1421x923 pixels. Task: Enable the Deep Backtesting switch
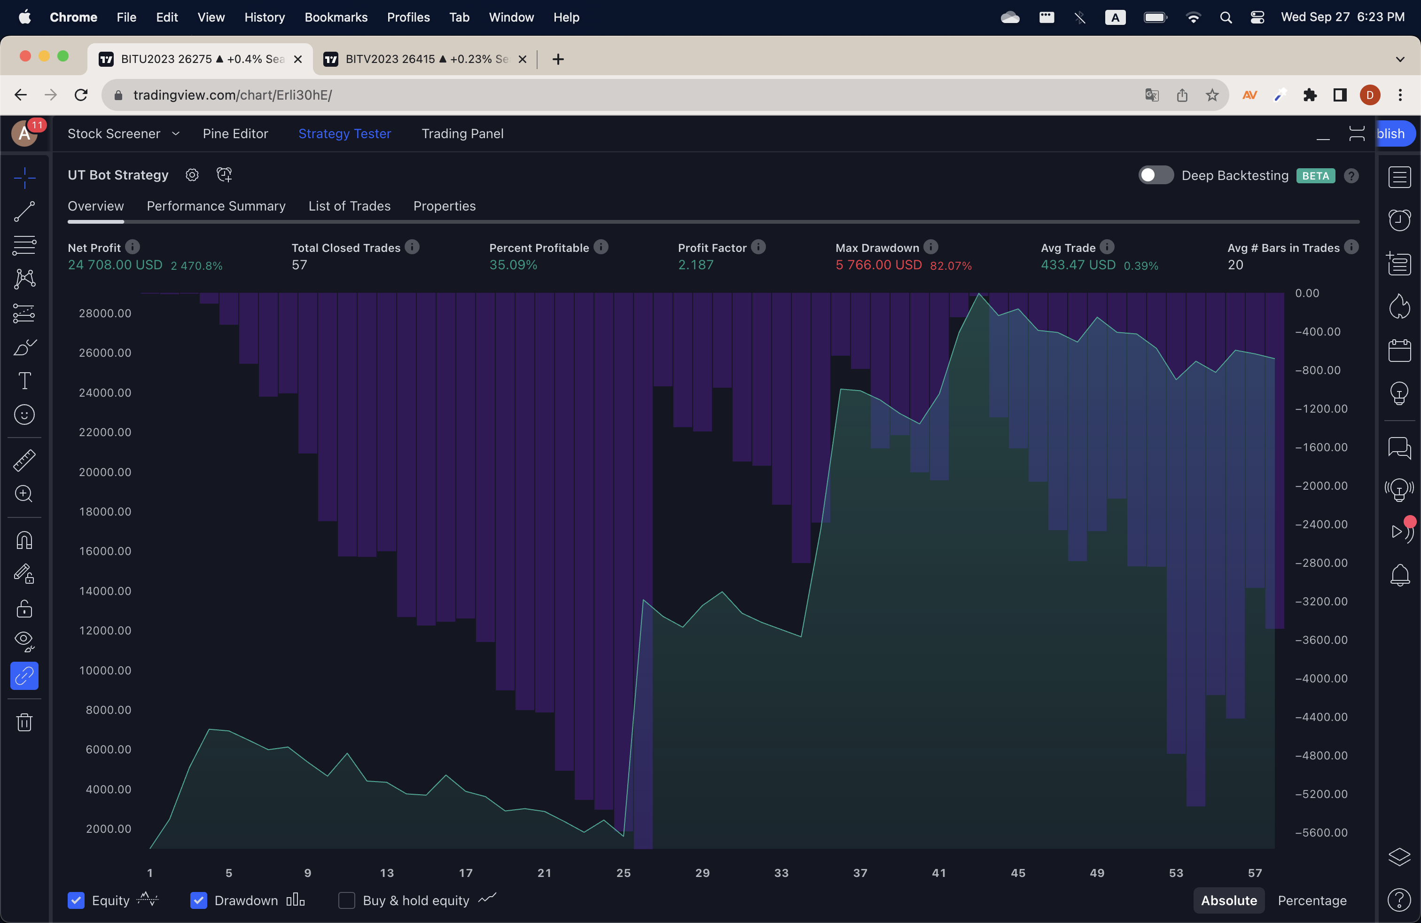pyautogui.click(x=1156, y=175)
